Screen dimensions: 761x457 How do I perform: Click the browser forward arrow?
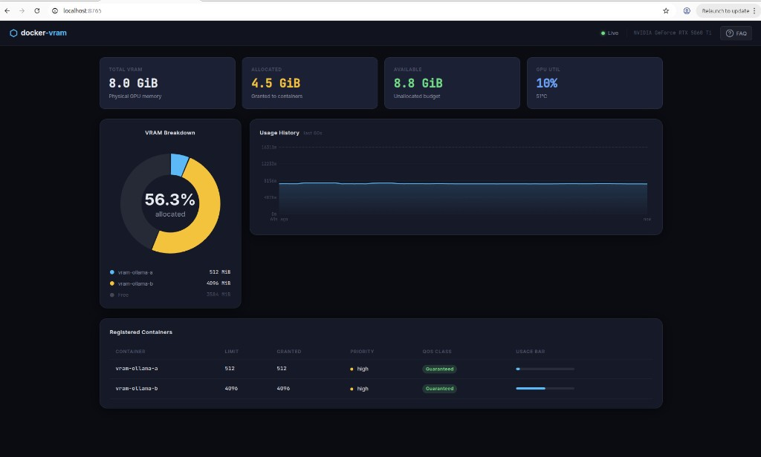[x=22, y=10]
